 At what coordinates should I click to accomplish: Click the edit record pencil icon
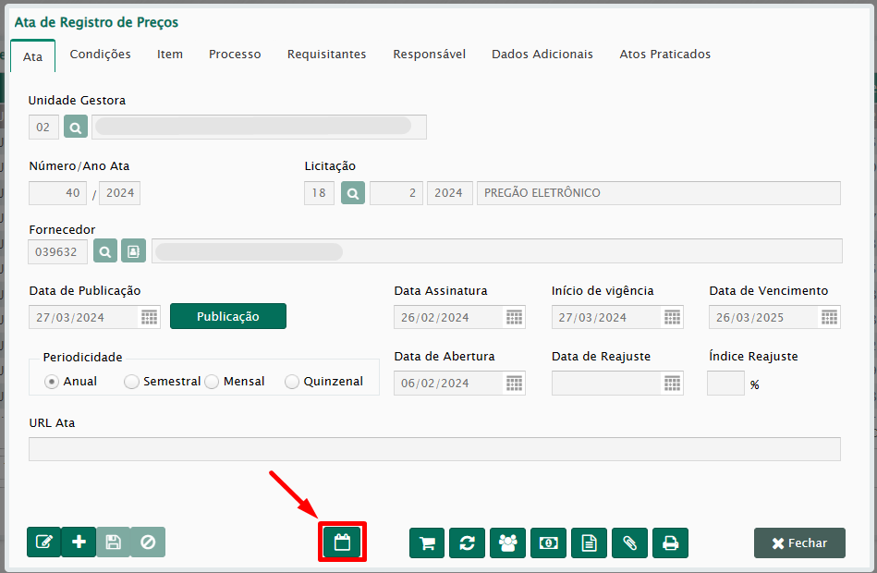(x=43, y=543)
